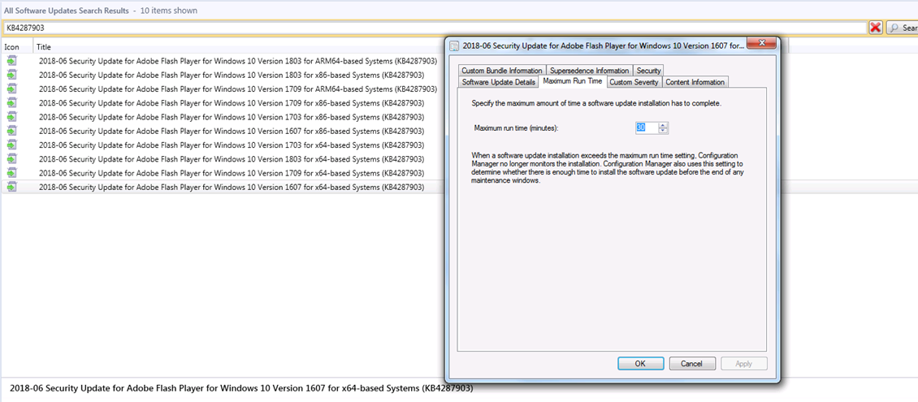Close the update properties dialog
The width and height of the screenshot is (918, 402).
(x=762, y=43)
